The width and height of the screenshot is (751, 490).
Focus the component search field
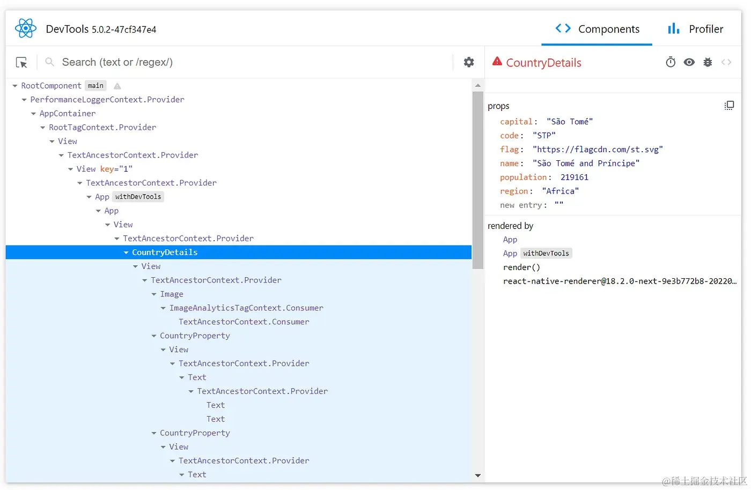click(255, 62)
